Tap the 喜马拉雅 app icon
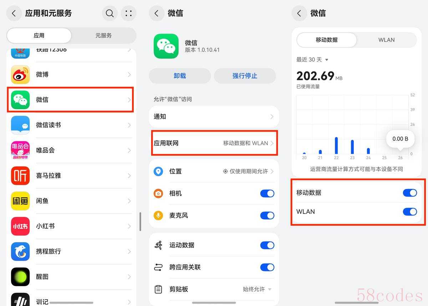The image size is (428, 306). (20, 175)
